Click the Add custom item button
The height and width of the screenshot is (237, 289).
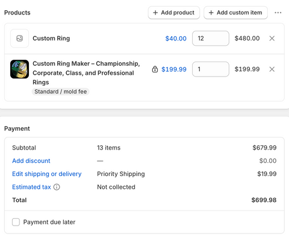pyautogui.click(x=235, y=13)
